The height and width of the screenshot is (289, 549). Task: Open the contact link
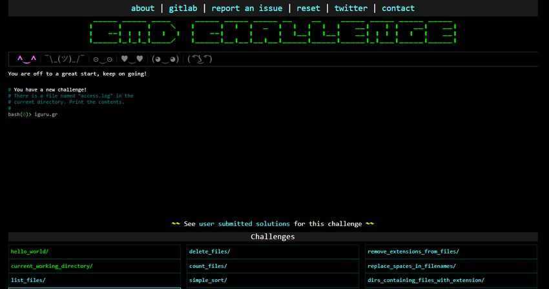tap(398, 8)
